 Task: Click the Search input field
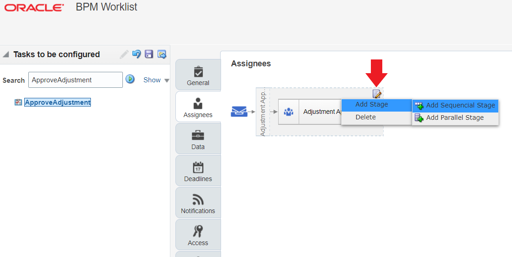75,80
